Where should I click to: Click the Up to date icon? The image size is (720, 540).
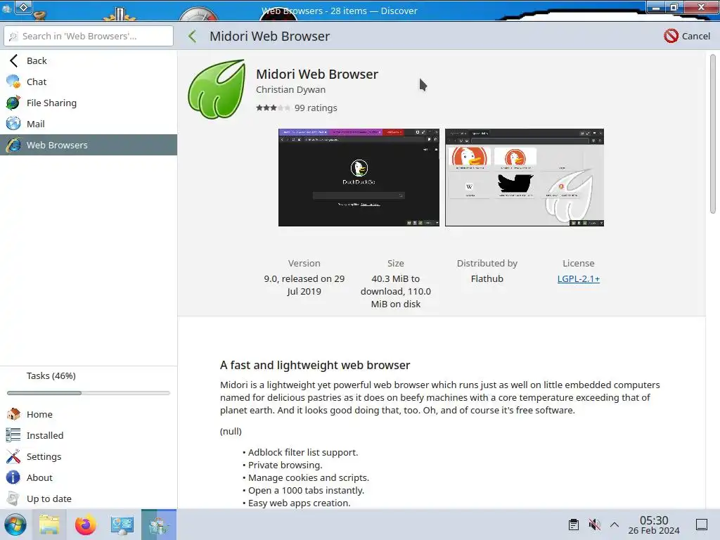(x=13, y=499)
